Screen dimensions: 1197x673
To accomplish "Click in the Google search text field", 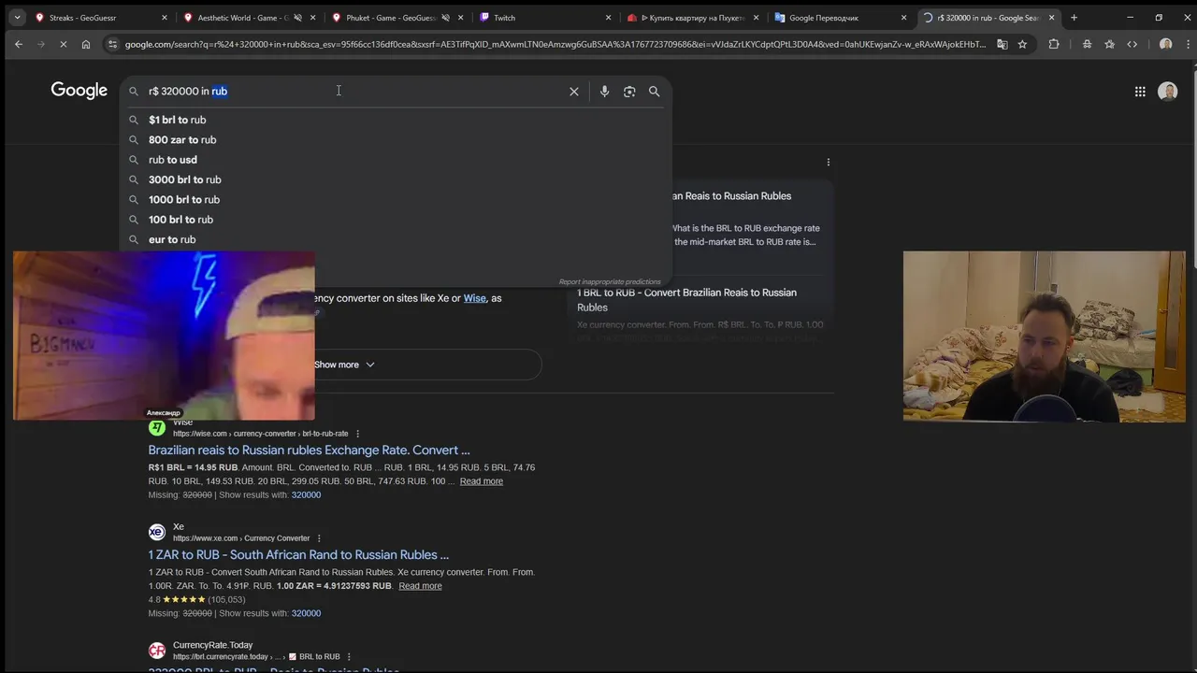I will tap(355, 92).
